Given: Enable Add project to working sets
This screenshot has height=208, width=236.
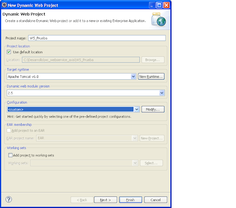Looking at the screenshot, I should (10, 155).
